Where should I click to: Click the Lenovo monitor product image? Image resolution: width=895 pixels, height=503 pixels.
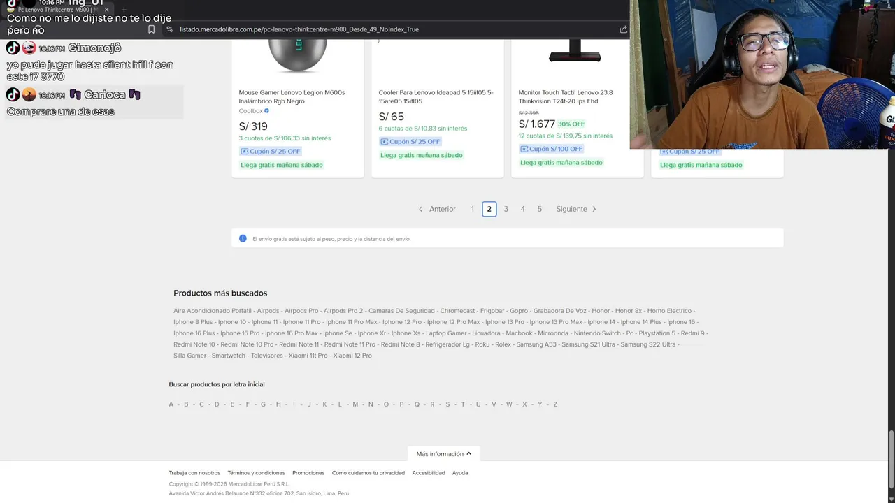point(575,51)
